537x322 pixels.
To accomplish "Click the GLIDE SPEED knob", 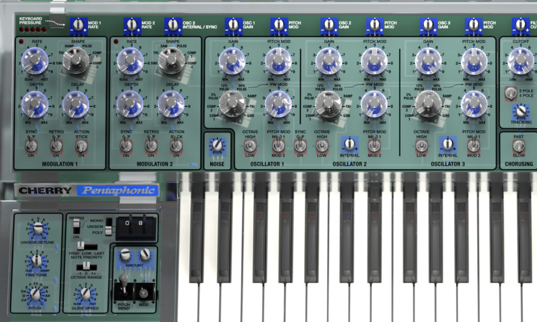I will 85,294.
